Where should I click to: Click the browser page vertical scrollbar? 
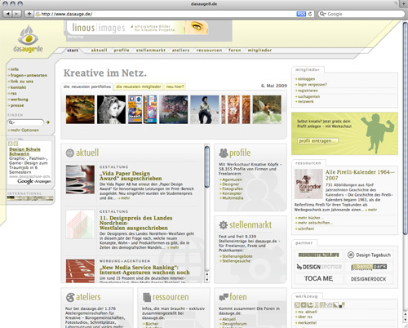406,128
